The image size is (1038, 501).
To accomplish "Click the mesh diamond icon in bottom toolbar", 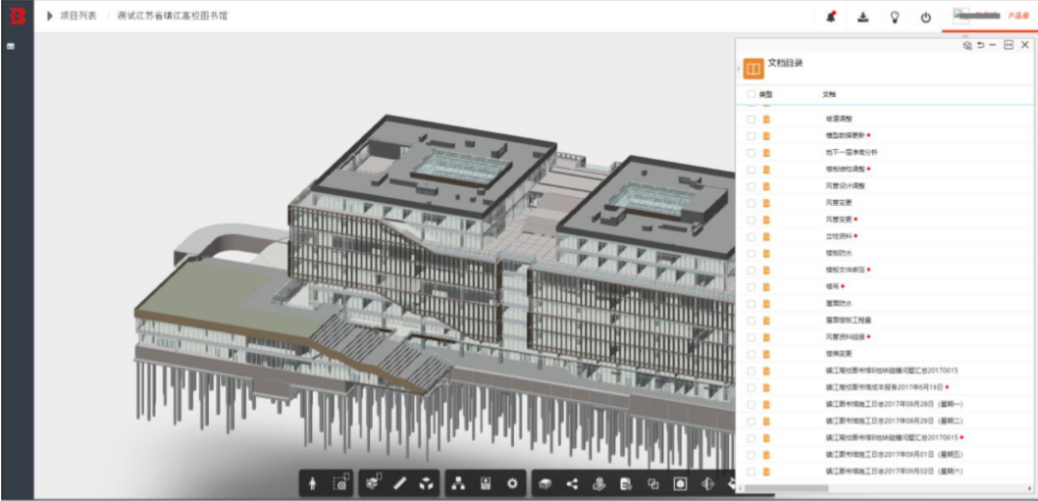I will tap(707, 484).
